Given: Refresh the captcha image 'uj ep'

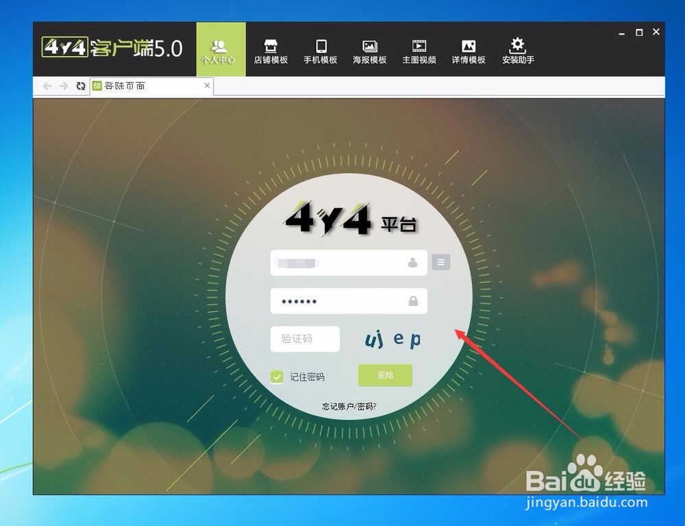Looking at the screenshot, I should pos(393,339).
